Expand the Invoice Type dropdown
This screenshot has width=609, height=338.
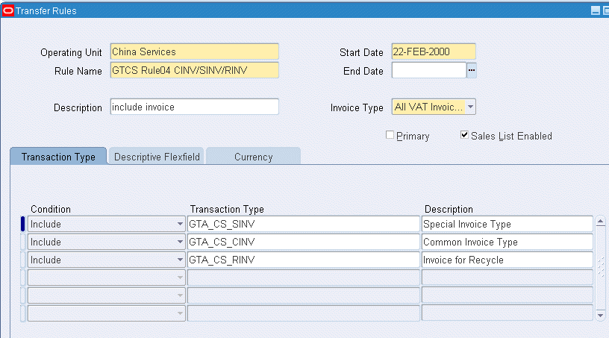tap(470, 107)
